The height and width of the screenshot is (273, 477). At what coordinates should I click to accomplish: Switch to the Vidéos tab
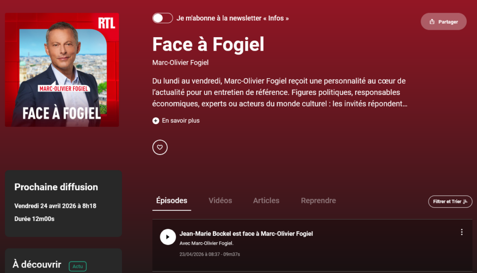point(220,201)
